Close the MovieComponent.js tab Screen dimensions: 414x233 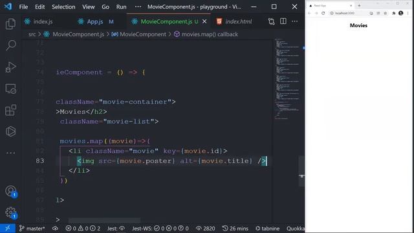coord(204,21)
